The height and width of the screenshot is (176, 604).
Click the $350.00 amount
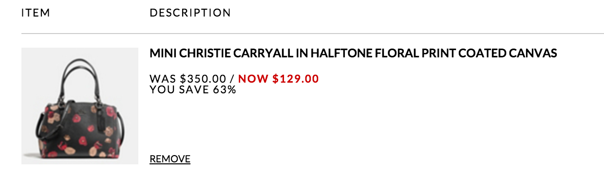(x=203, y=78)
